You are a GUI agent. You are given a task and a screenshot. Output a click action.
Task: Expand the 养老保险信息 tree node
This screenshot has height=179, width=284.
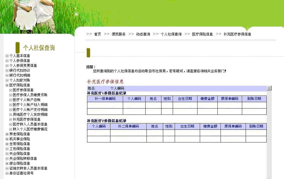pyautogui.click(x=7, y=134)
